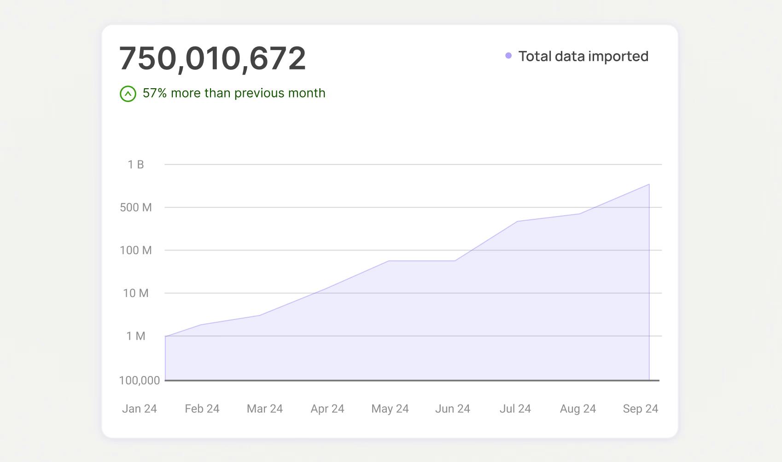Select the May 24 axis label
The image size is (782, 462).
pyautogui.click(x=390, y=408)
